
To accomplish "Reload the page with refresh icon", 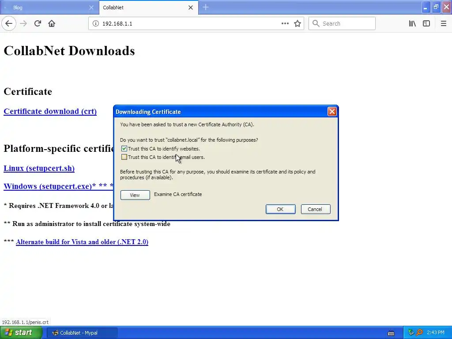I will (x=38, y=23).
